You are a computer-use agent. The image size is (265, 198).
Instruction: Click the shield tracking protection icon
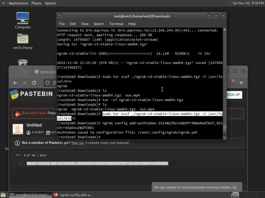coord(48,83)
